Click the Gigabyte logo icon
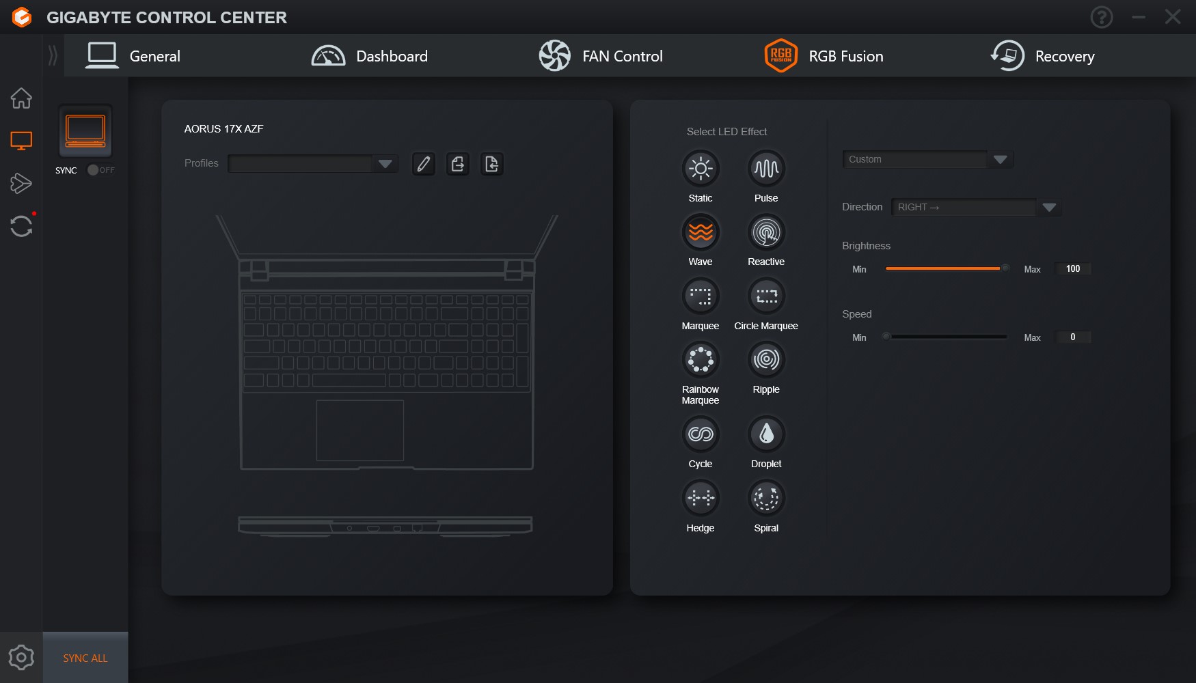 [x=22, y=17]
